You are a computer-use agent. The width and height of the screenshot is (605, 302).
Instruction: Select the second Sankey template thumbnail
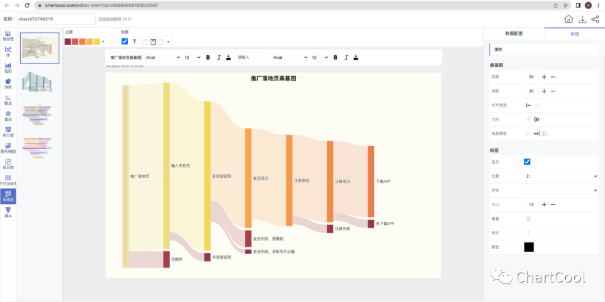coord(39,81)
